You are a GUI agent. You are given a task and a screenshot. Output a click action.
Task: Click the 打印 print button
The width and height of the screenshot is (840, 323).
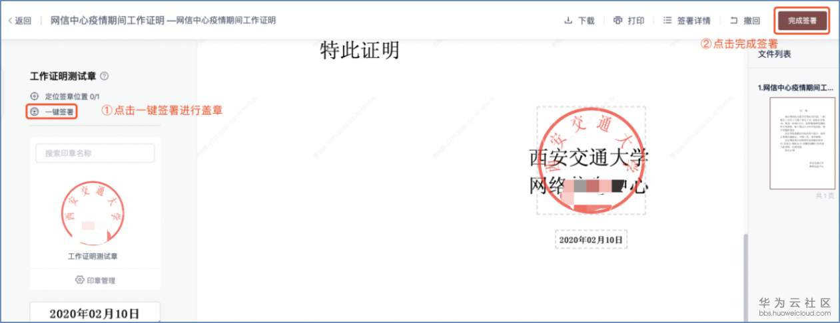point(629,21)
